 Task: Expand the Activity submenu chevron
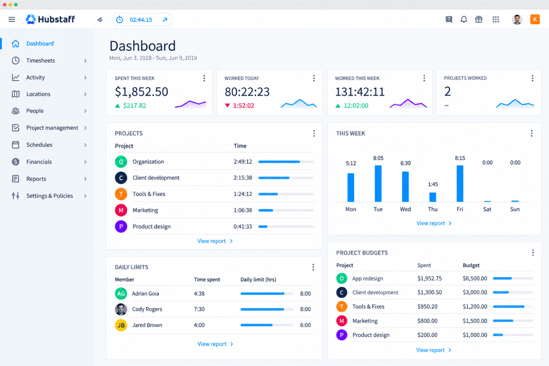point(85,78)
